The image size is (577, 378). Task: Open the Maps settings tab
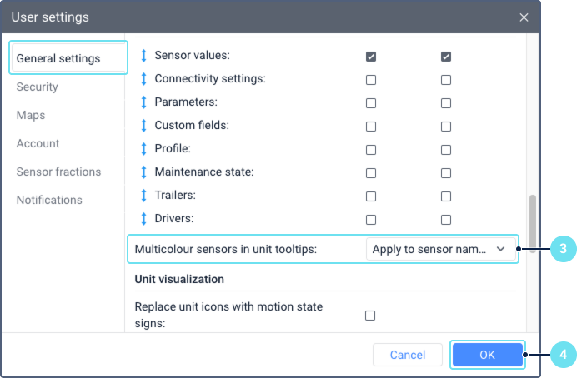[x=31, y=115]
